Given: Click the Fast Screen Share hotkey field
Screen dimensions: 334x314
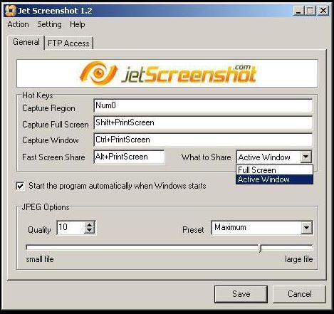Looking at the screenshot, I should click(129, 157).
